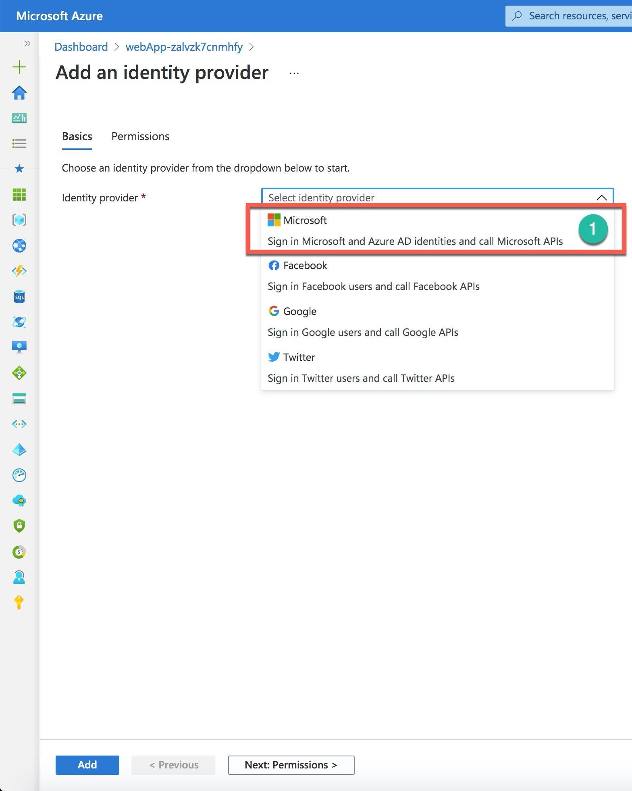
Task: Open All services list icon
Action: pyautogui.click(x=19, y=143)
